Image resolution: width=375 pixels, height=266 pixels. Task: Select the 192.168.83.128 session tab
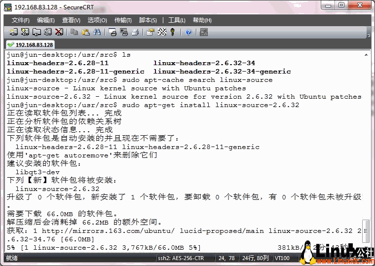pyautogui.click(x=31, y=44)
